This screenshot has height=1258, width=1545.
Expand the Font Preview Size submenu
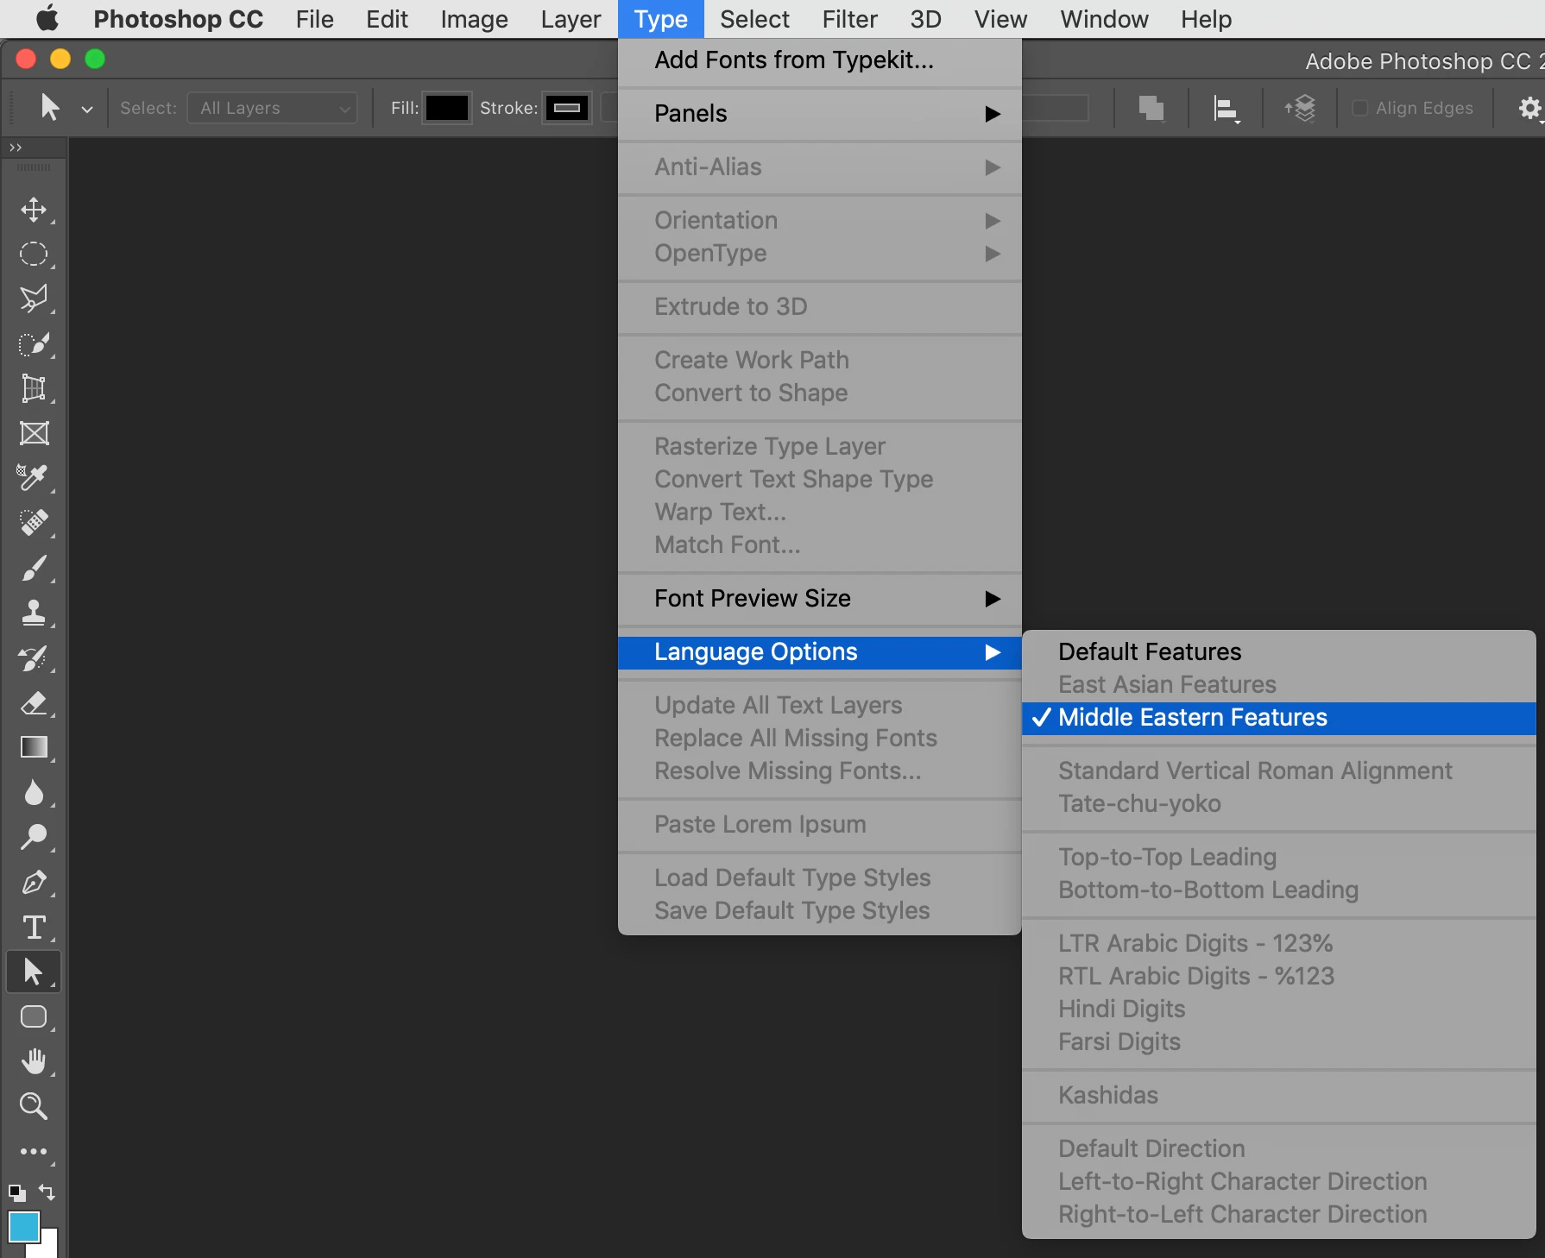coord(820,599)
